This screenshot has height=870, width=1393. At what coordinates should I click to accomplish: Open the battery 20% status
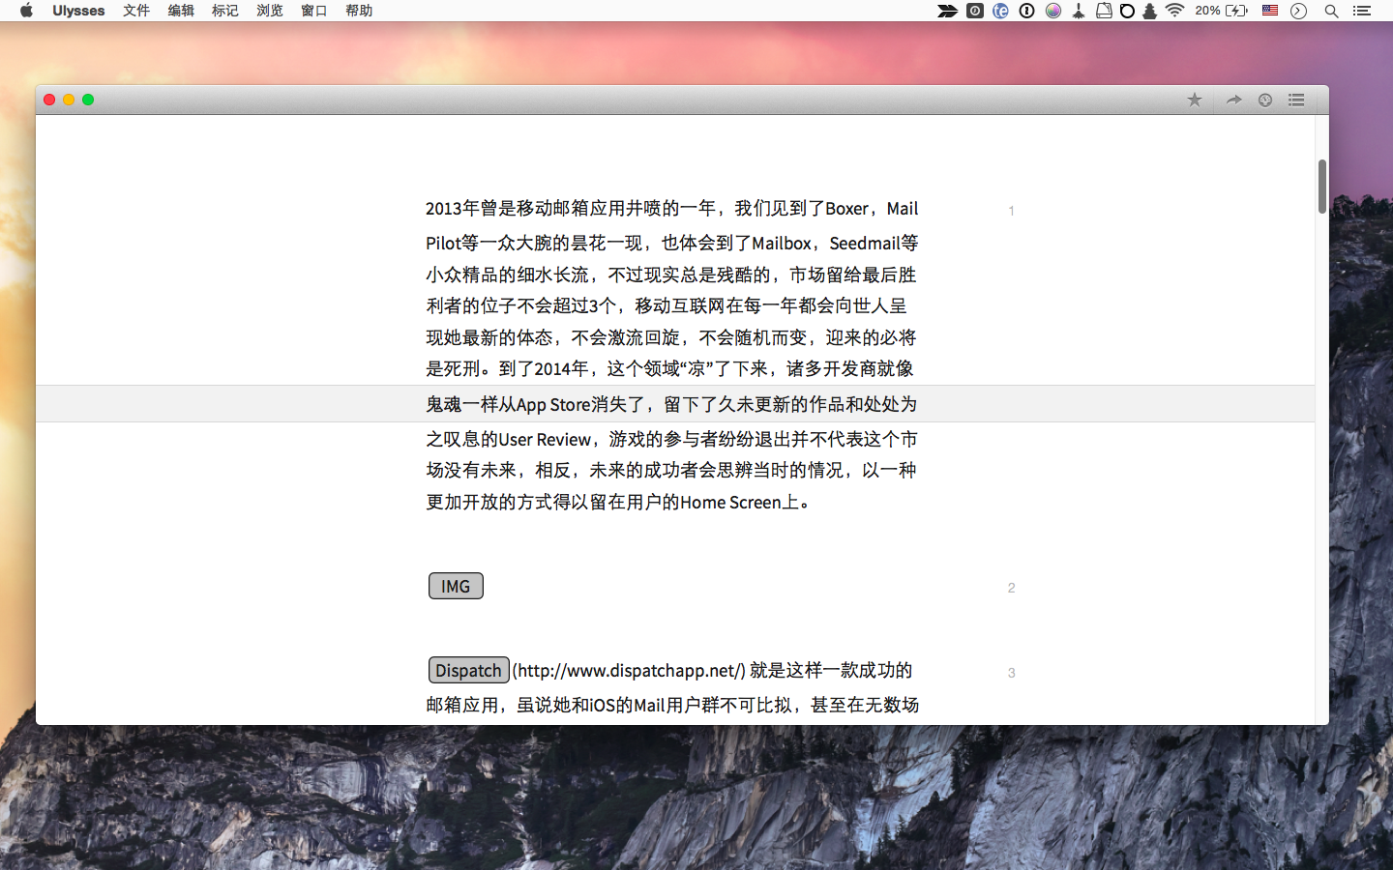click(x=1221, y=11)
